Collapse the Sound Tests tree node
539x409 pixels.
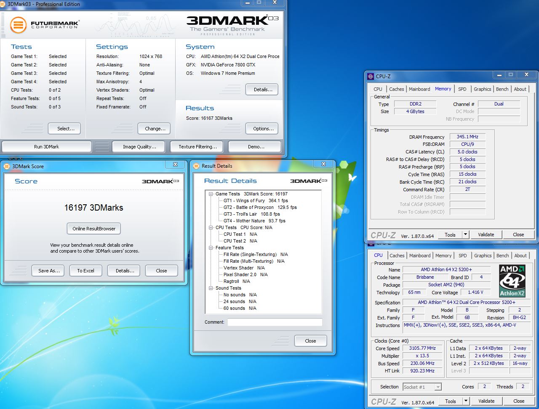click(x=211, y=288)
